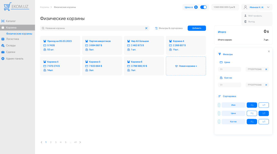Image resolution: width=277 pixels, height=154 pixels.
Task: Click the reorder handle next to Цена sort
Action: click(x=219, y=113)
